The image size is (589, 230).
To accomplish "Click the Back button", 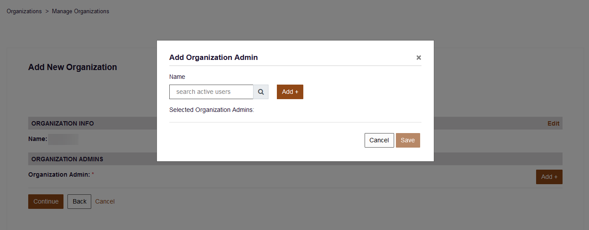I will click(79, 201).
